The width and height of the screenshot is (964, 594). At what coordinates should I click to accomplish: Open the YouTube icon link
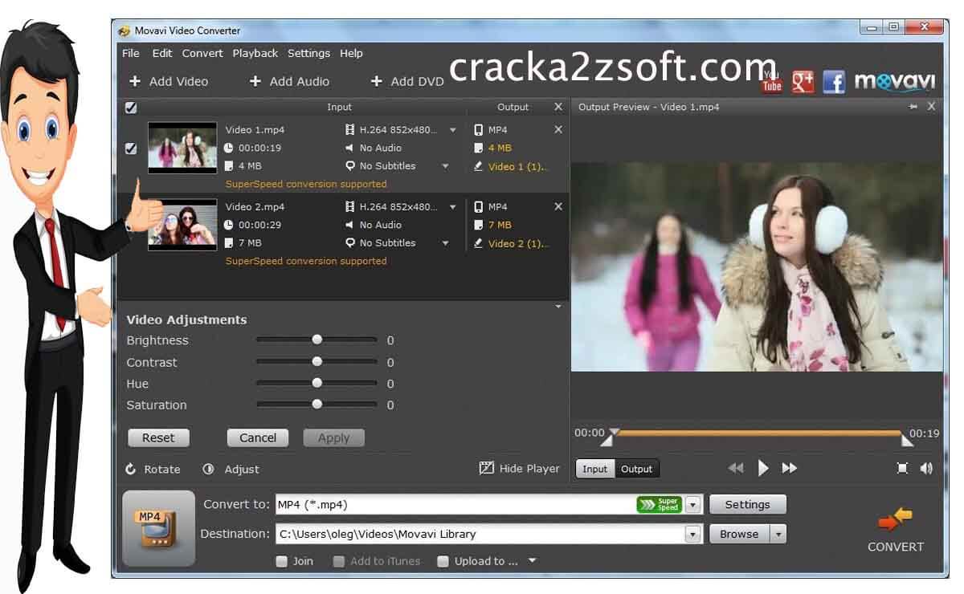(x=772, y=81)
